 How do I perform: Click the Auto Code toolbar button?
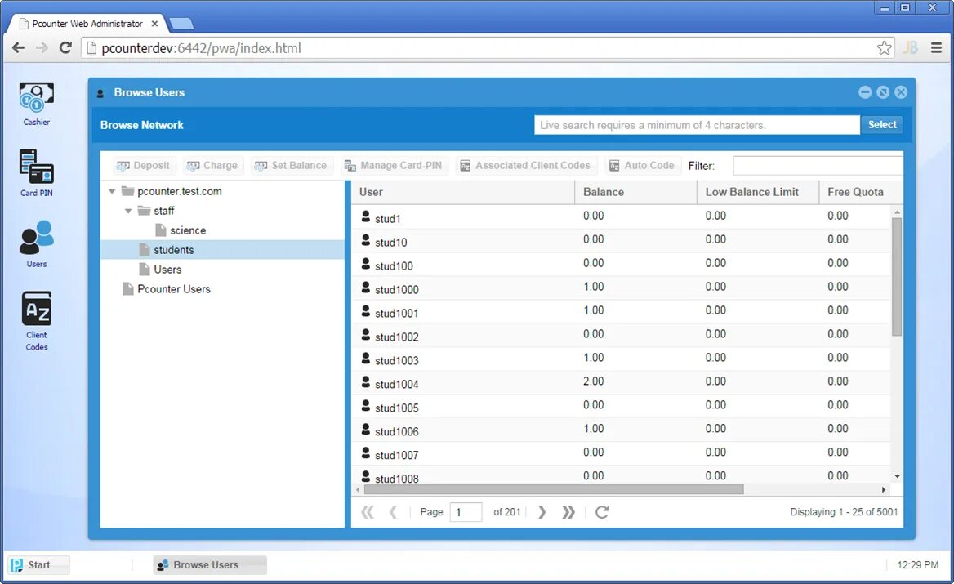click(643, 166)
